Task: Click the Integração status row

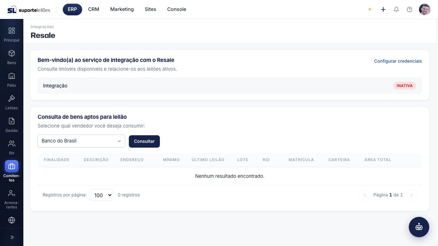Action: pyautogui.click(x=230, y=86)
